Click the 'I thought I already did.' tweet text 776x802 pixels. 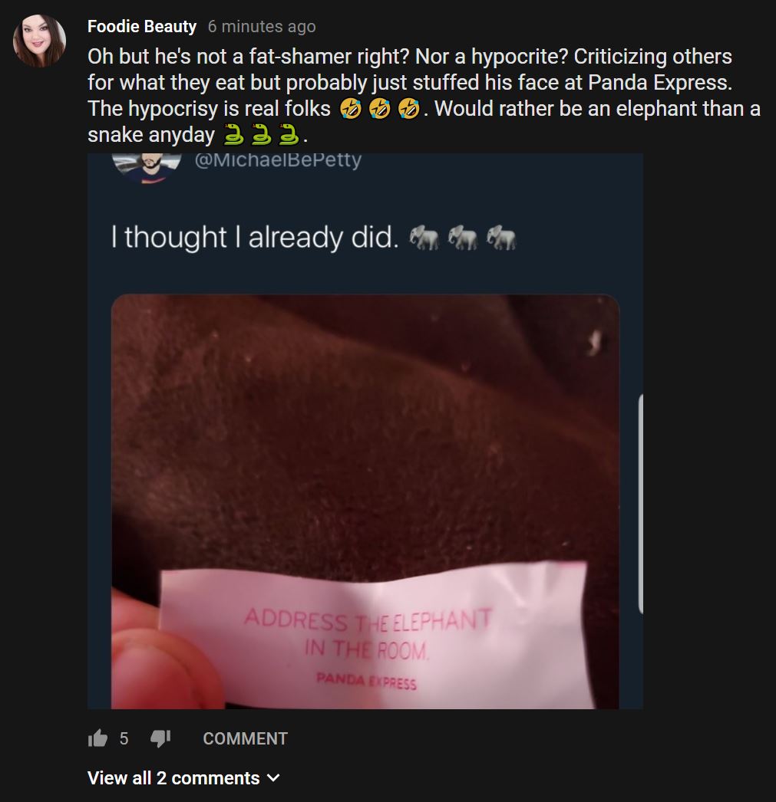click(x=255, y=238)
